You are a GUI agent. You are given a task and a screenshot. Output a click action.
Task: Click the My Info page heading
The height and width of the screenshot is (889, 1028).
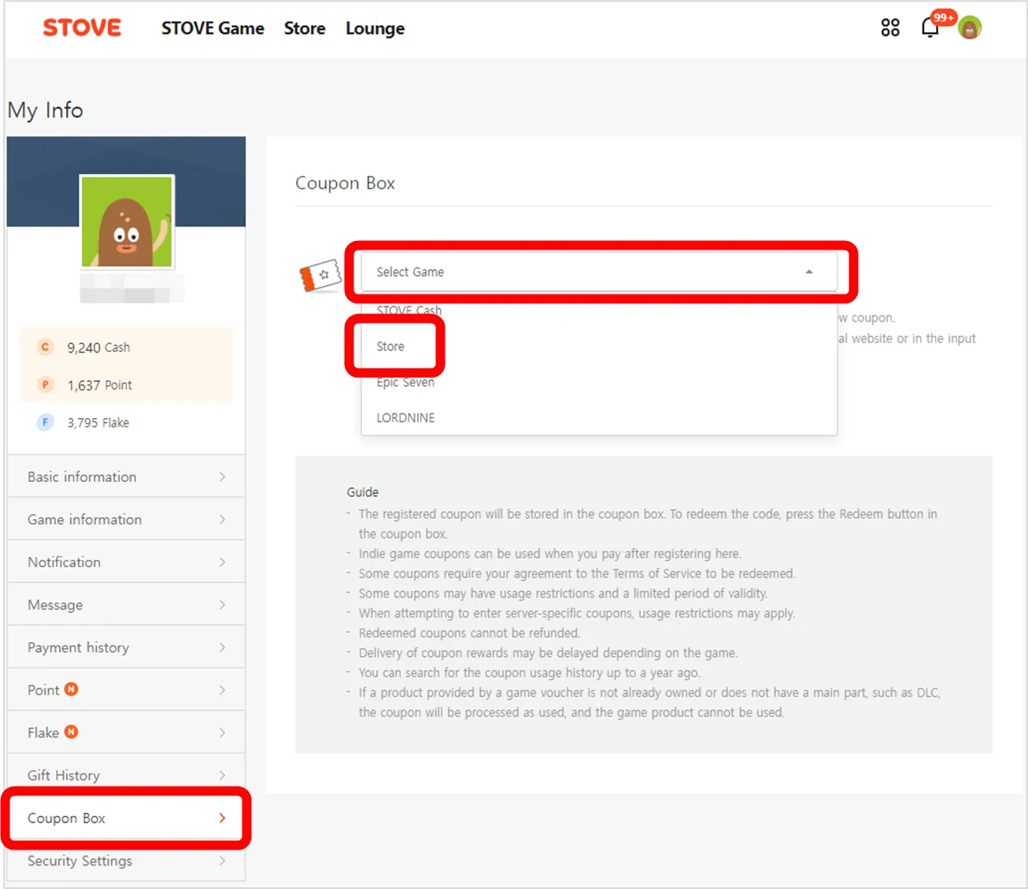point(45,110)
